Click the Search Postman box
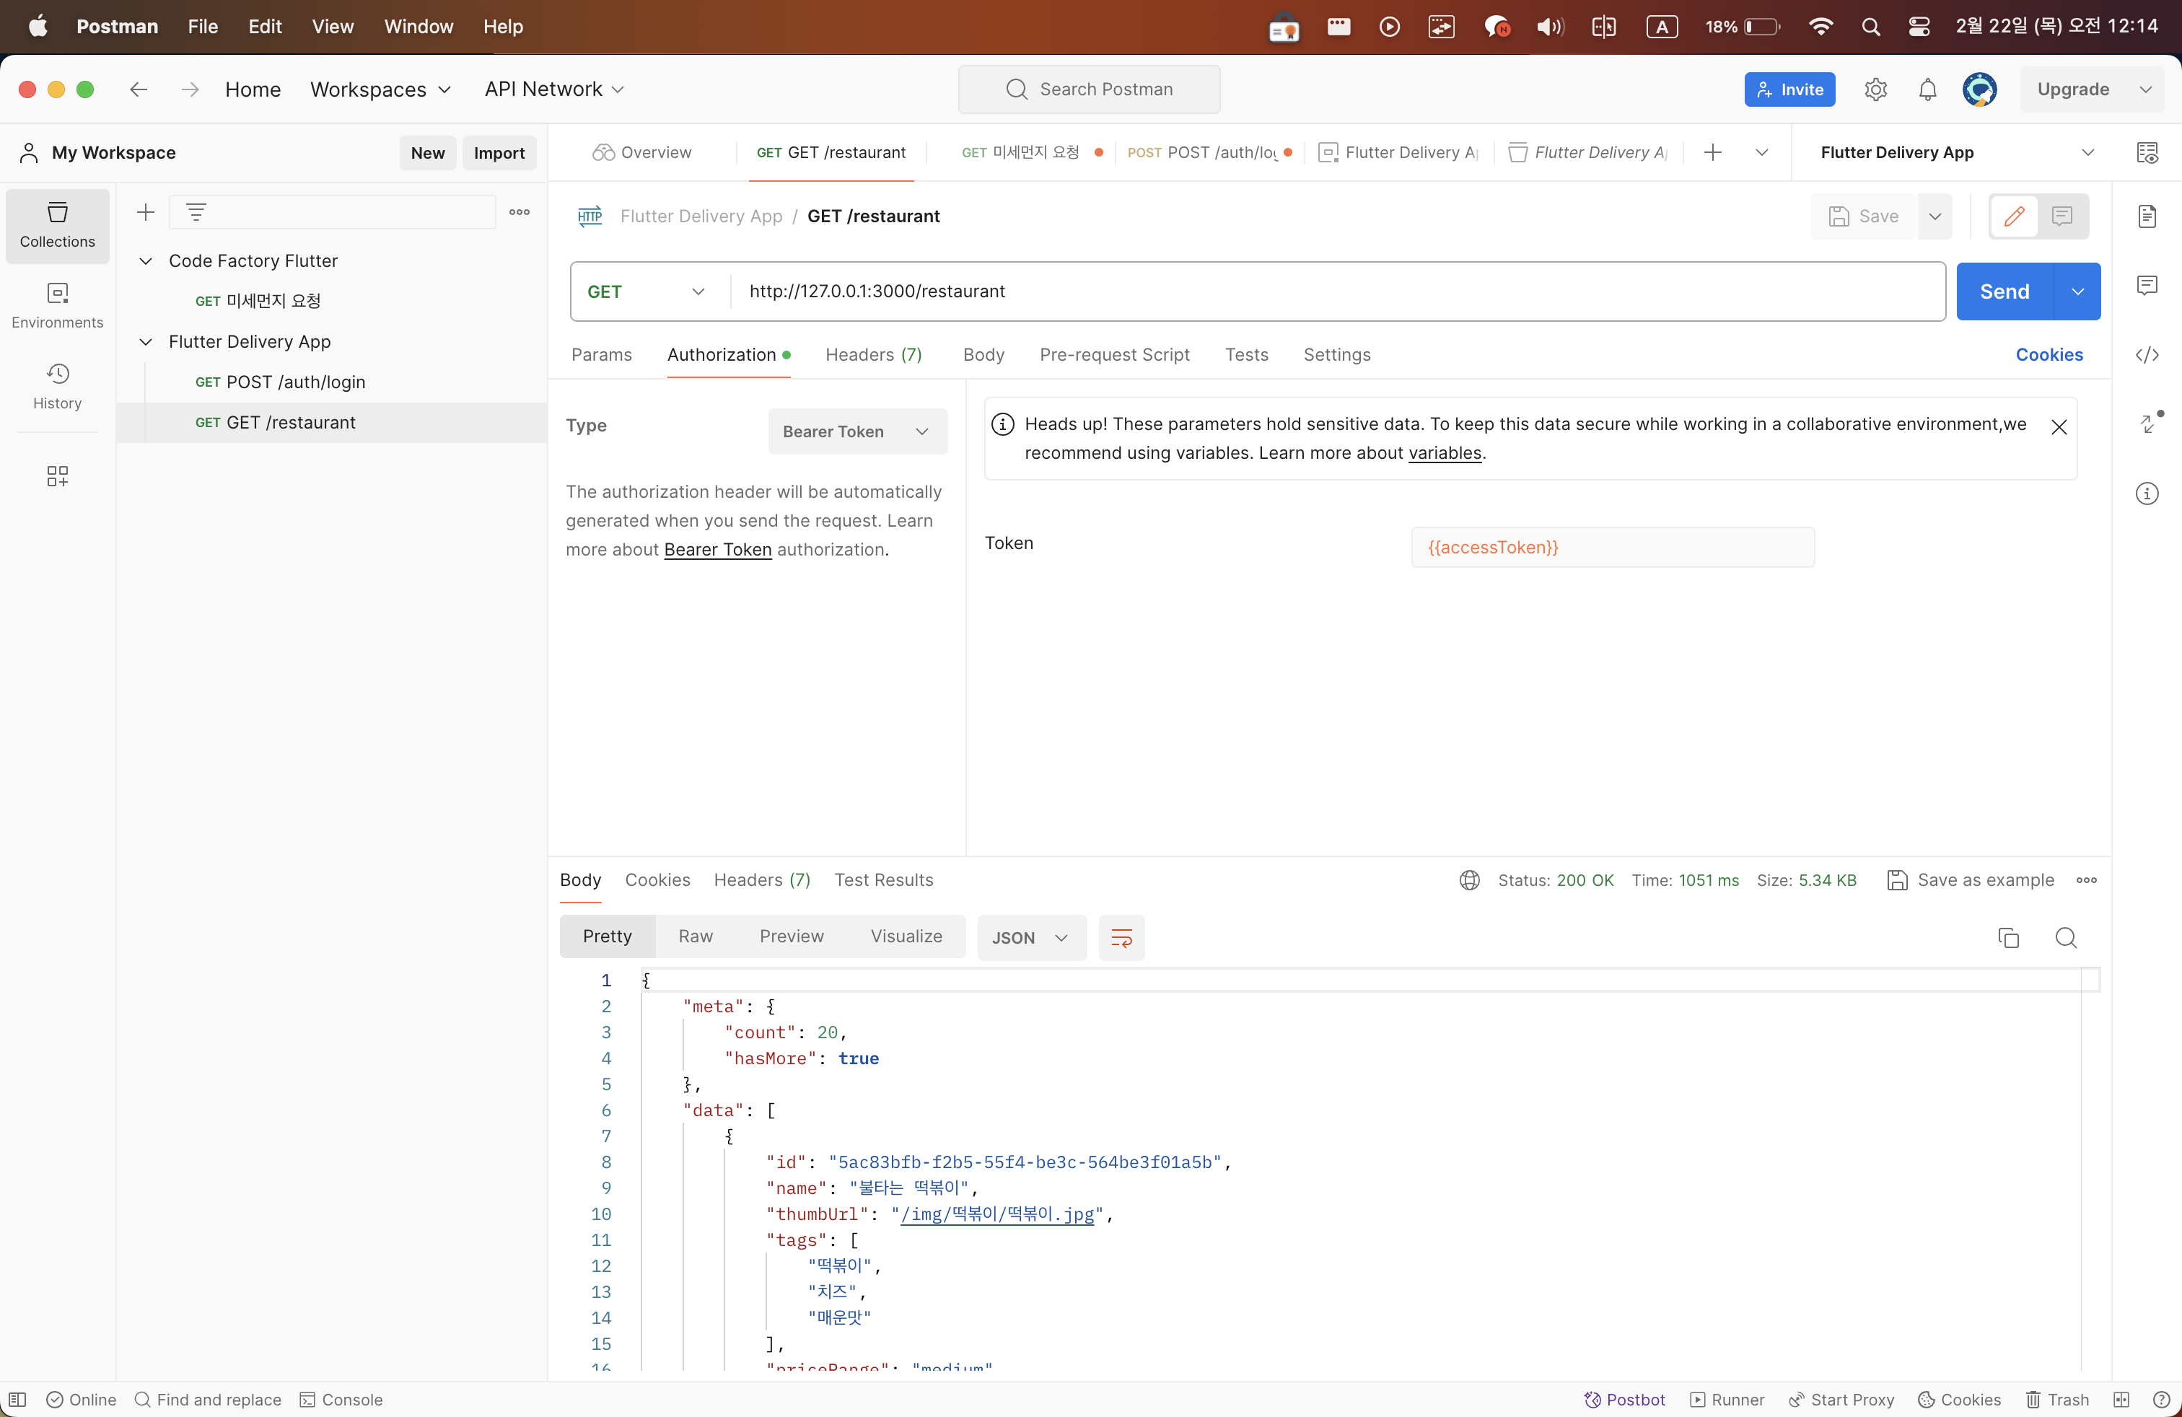This screenshot has height=1417, width=2182. 1088,89
